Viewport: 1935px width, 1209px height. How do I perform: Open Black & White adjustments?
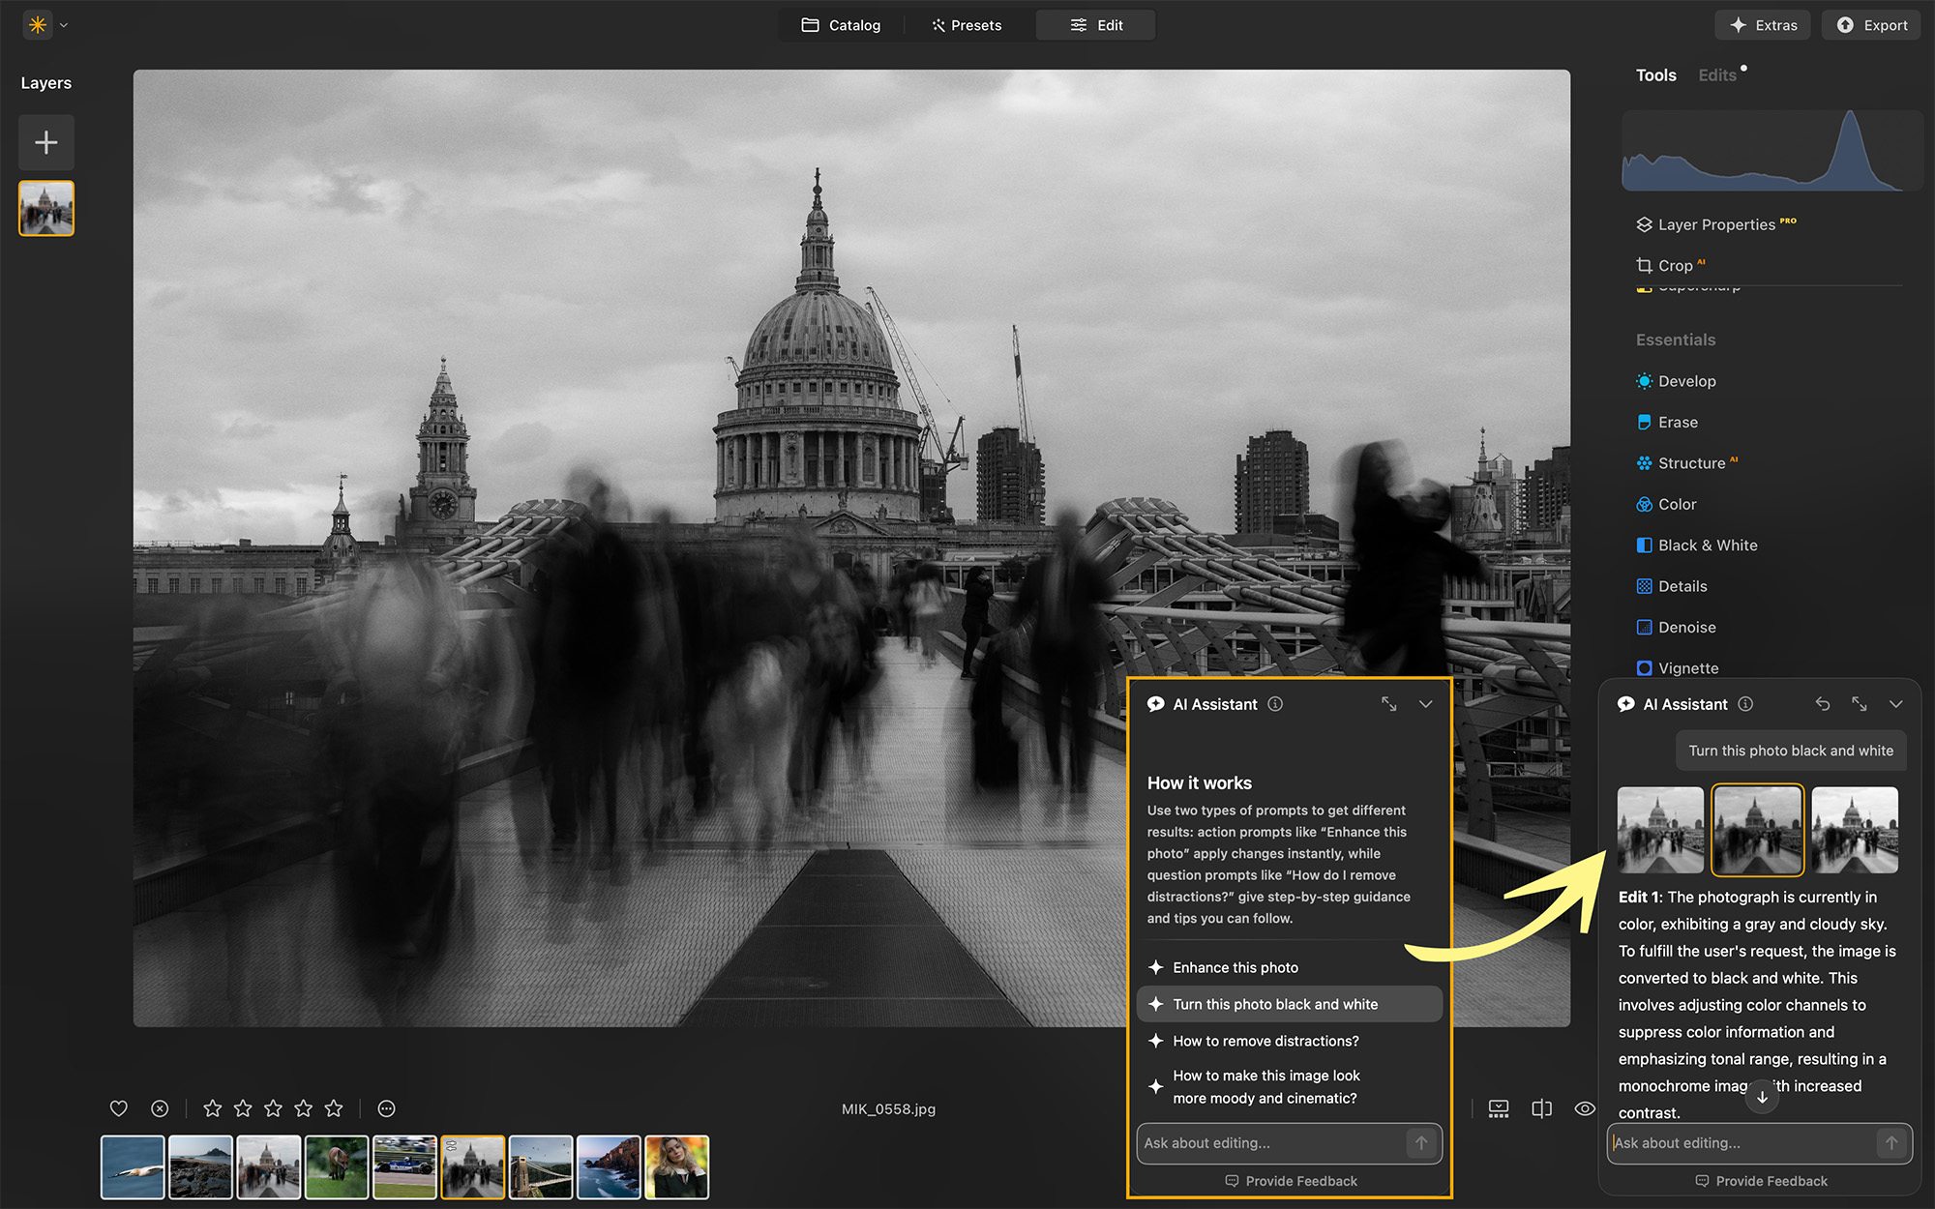[x=1707, y=545]
